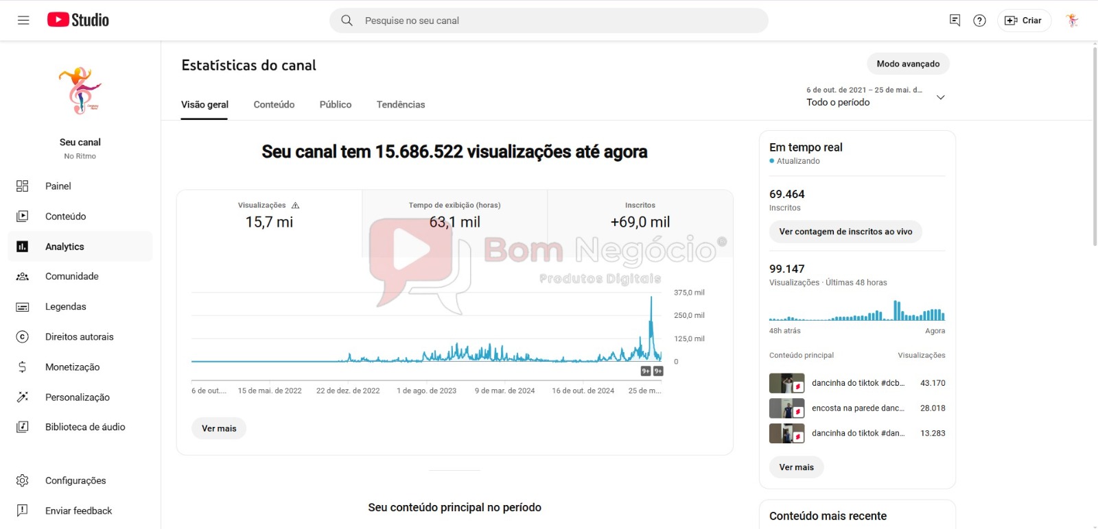
Task: Click the dancinha do tiktok #dcb title
Action: (x=858, y=383)
